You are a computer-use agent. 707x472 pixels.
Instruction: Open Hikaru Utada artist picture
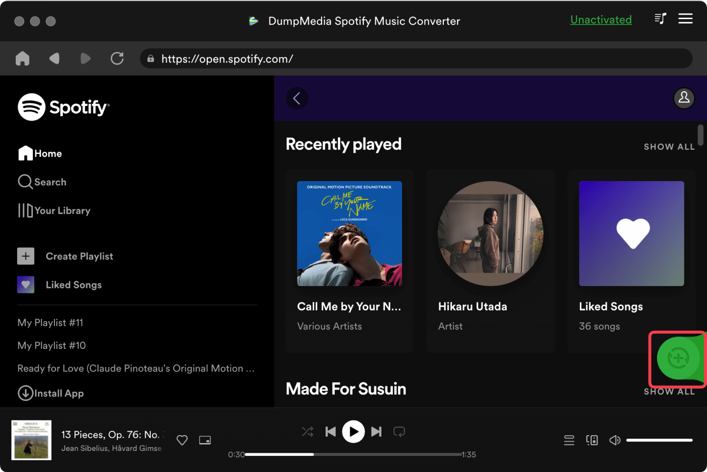pos(490,234)
